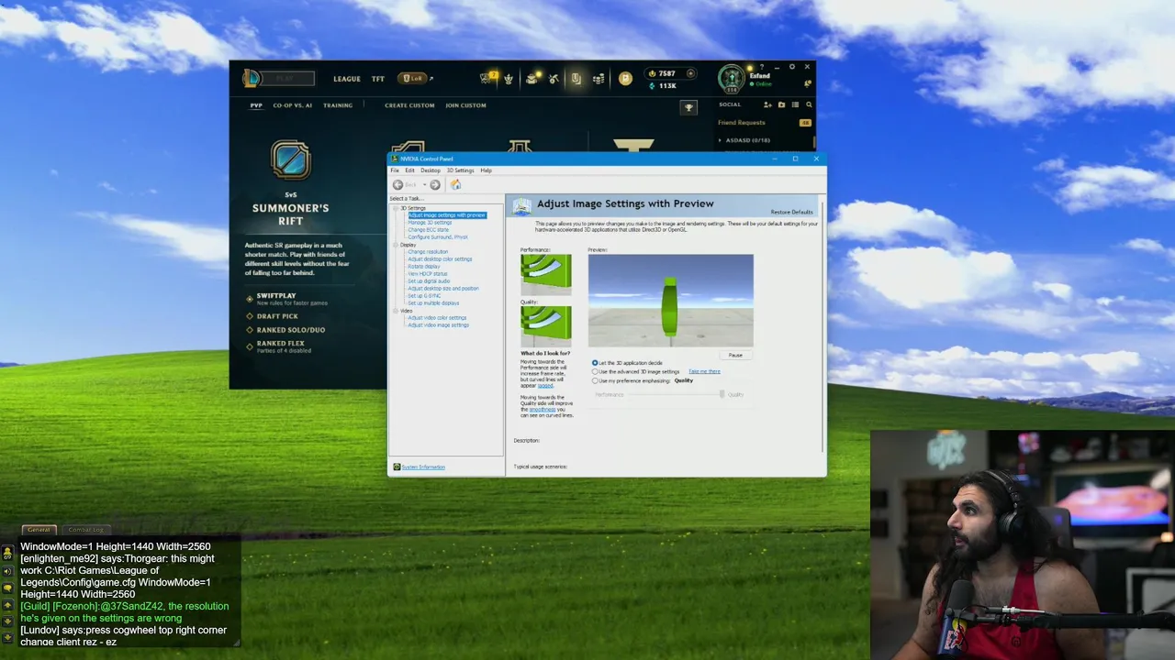Open League client settings cogwheel

pos(792,67)
